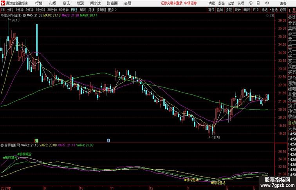Click the MA5: 21.05 indicator label

pos(34,16)
